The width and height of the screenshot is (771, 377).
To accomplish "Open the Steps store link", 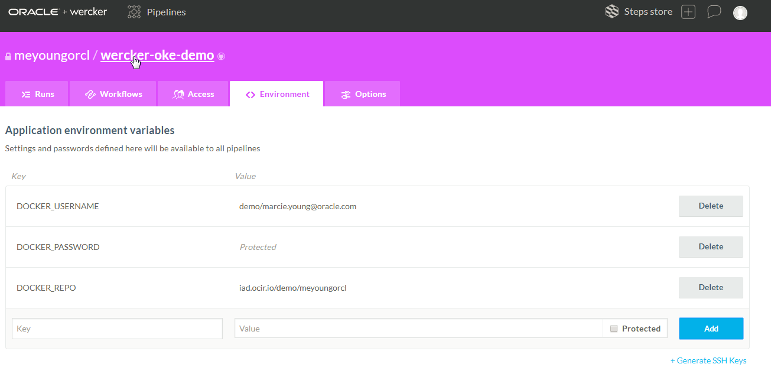I will [x=639, y=12].
